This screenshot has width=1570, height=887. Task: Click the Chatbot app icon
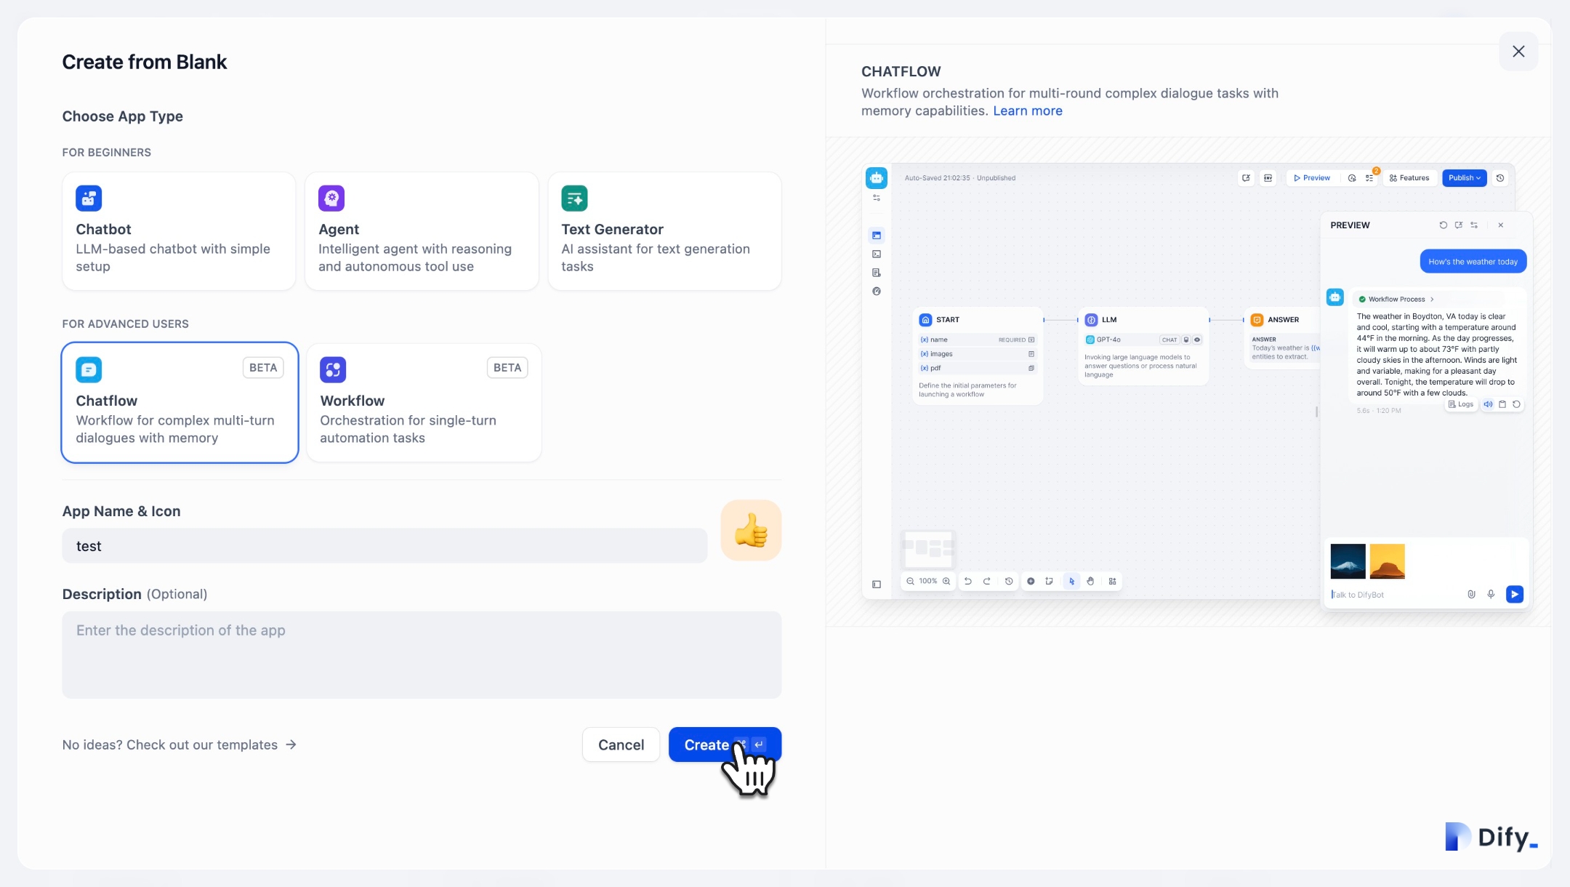coord(89,198)
